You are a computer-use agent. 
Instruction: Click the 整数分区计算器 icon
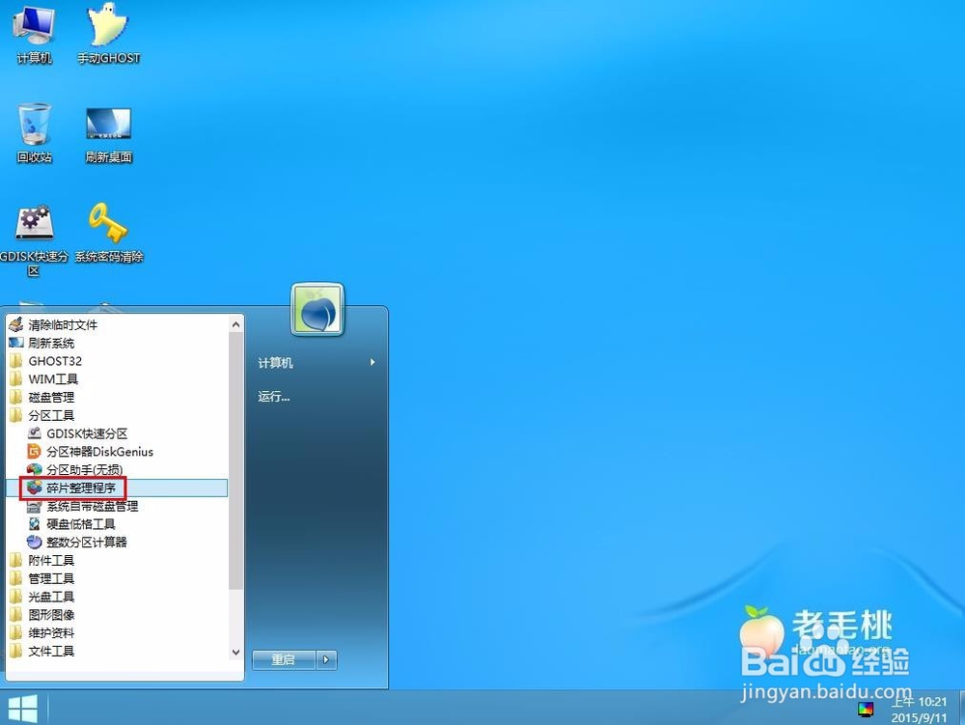(x=35, y=542)
